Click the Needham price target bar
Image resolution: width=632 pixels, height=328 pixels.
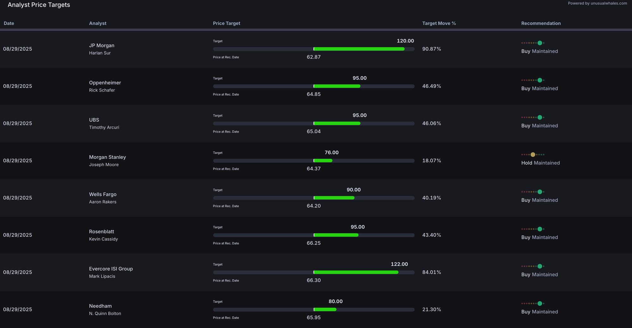(314, 310)
